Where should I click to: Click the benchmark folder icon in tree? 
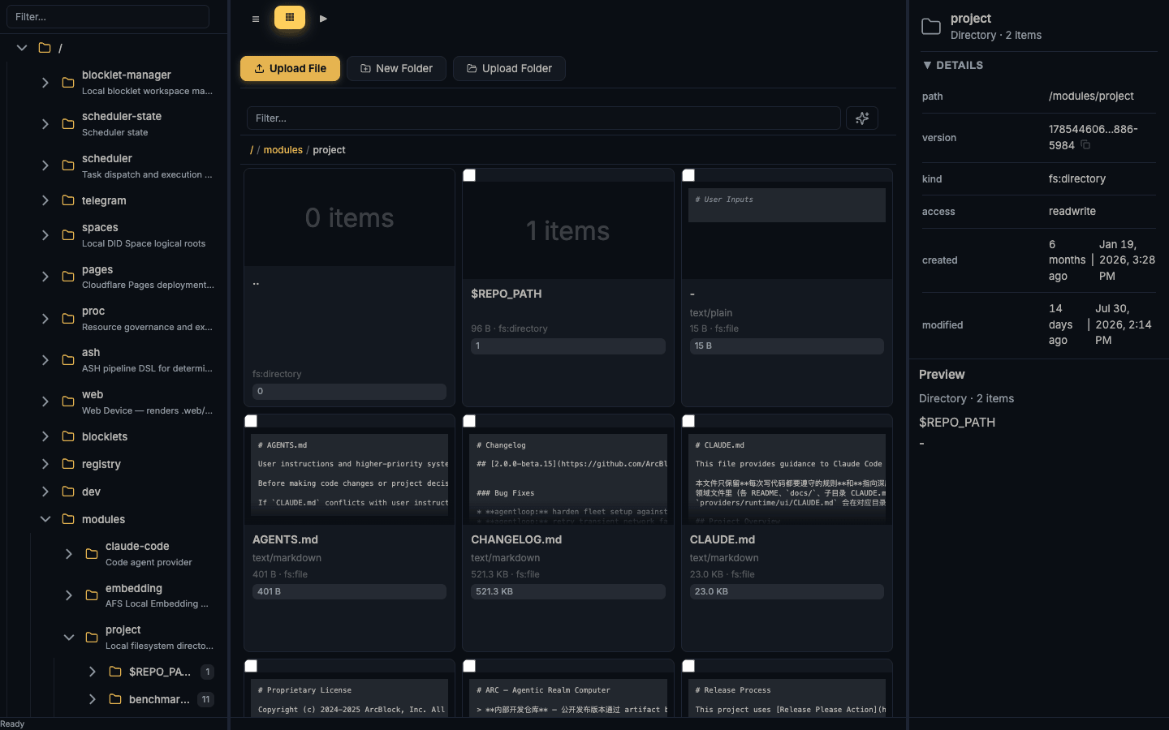click(x=115, y=699)
